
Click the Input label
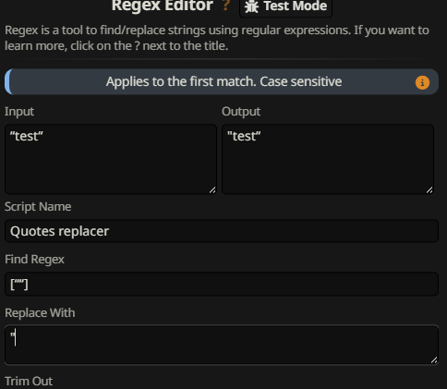tap(19, 112)
